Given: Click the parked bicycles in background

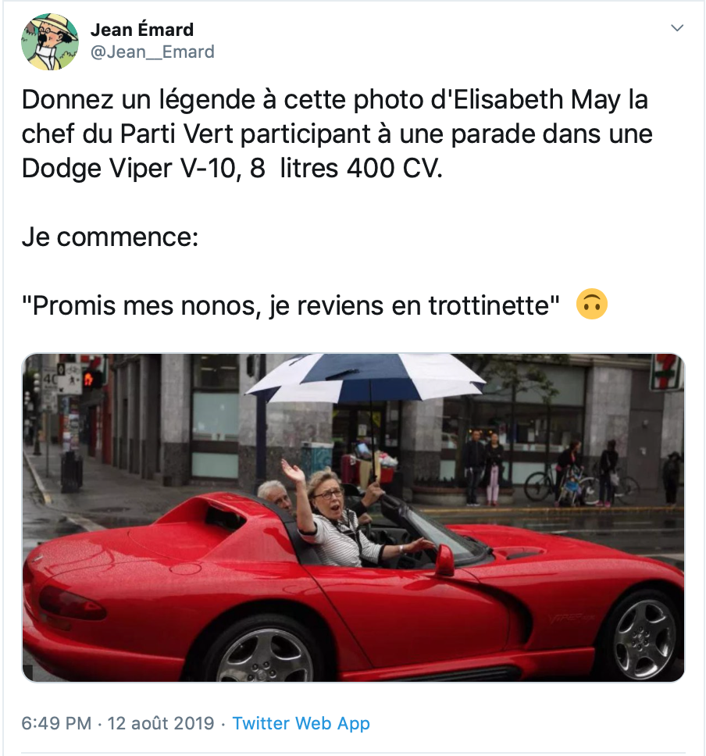Looking at the screenshot, I should pyautogui.click(x=574, y=484).
